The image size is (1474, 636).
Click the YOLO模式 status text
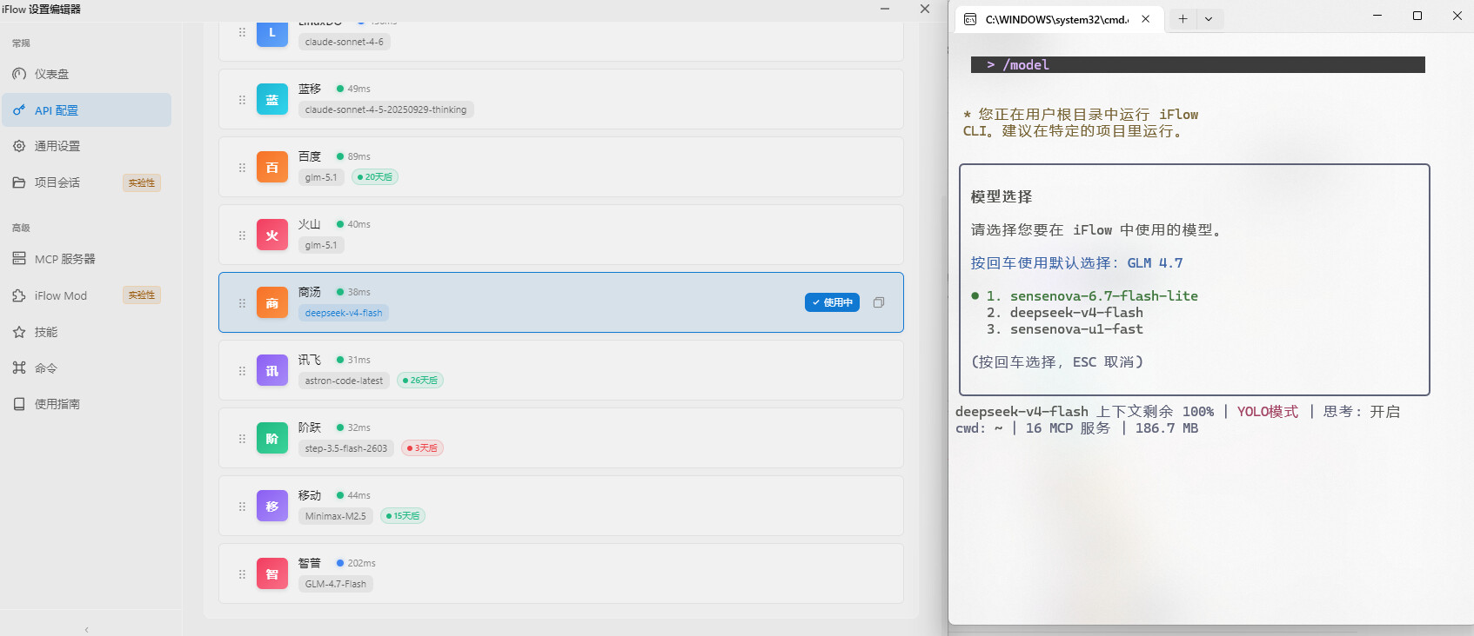[x=1268, y=412]
